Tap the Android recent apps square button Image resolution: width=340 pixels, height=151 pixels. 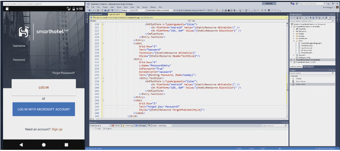pos(66,145)
